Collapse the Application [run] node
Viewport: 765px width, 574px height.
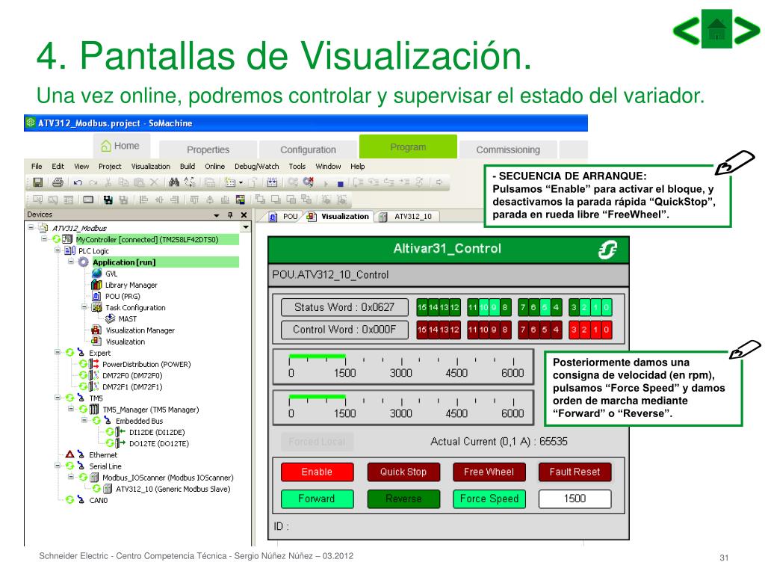(71, 262)
